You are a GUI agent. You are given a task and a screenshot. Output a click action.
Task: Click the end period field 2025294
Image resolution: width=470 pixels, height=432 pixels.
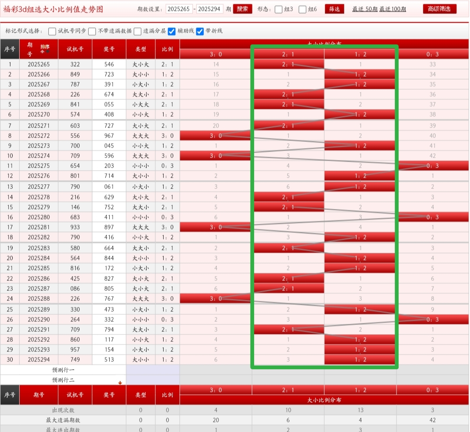click(210, 9)
